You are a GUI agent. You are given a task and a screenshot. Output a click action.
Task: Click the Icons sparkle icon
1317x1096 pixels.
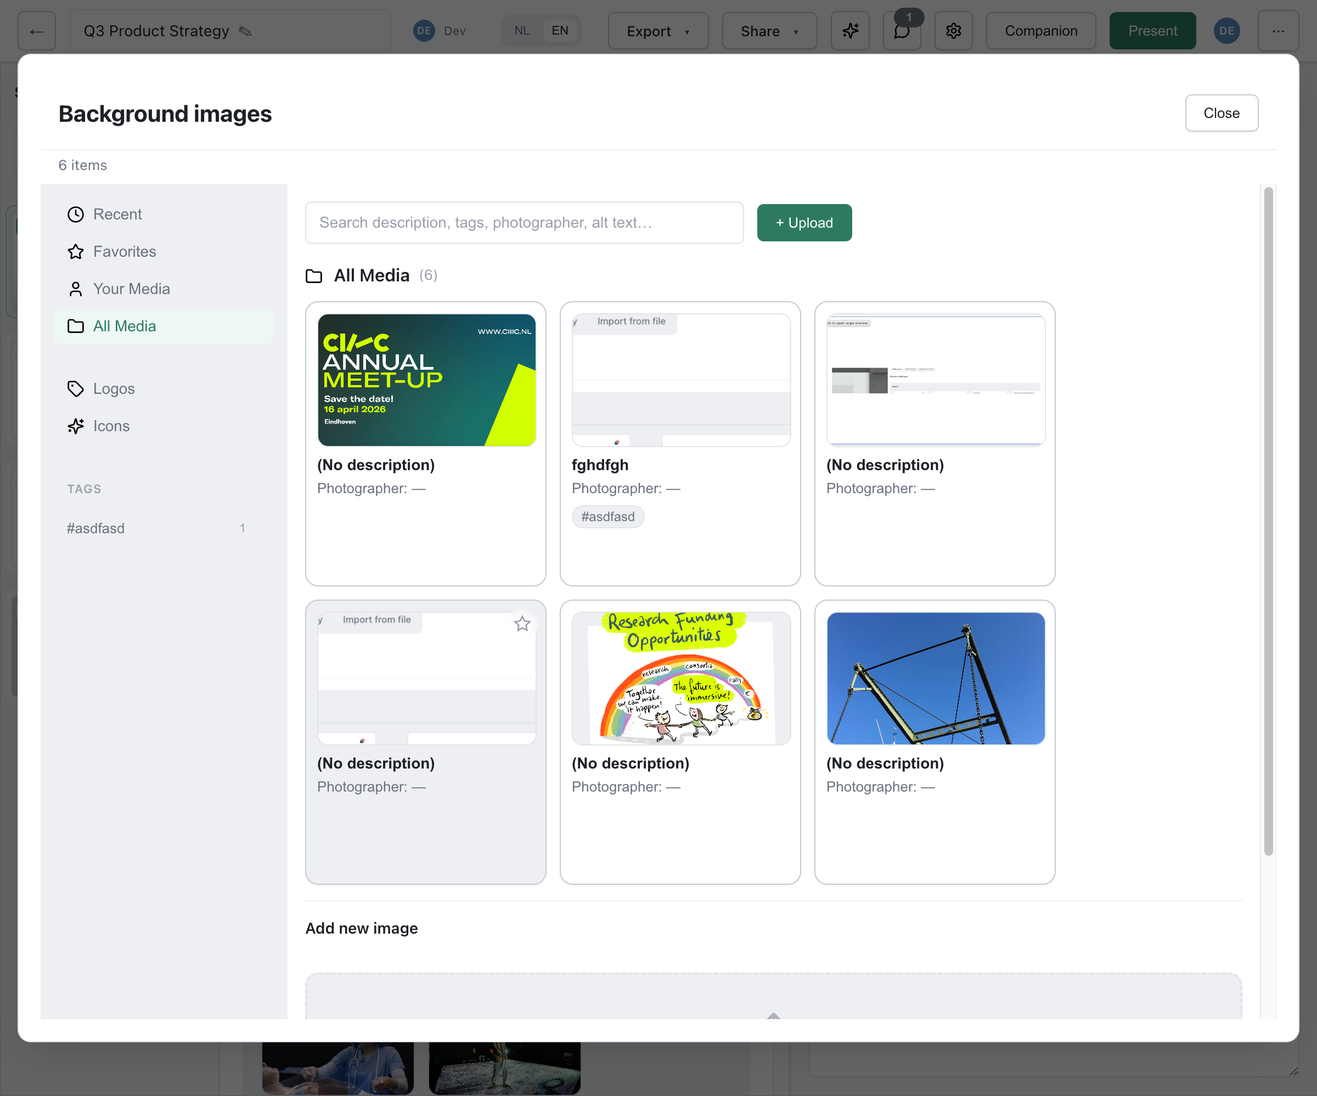[x=76, y=426]
